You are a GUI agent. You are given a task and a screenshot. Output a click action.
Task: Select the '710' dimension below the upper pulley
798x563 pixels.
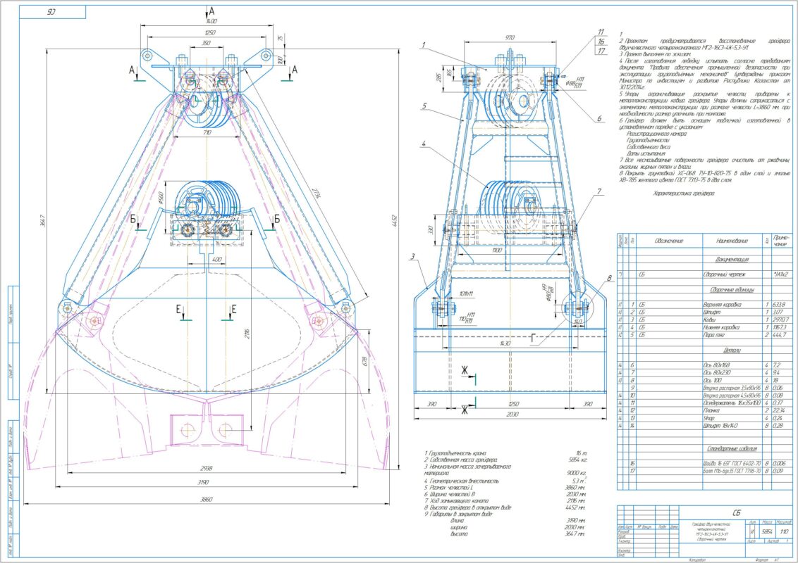(207, 132)
